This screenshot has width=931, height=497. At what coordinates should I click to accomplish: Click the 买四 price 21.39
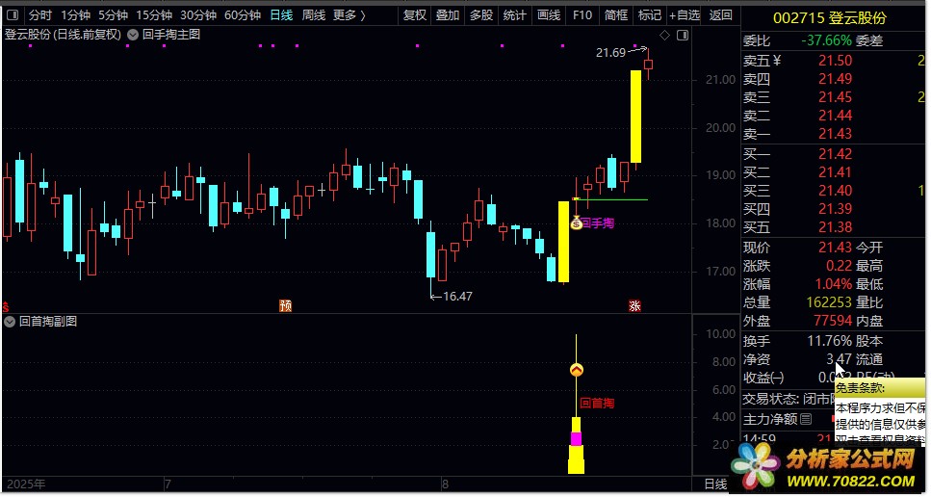point(835,209)
